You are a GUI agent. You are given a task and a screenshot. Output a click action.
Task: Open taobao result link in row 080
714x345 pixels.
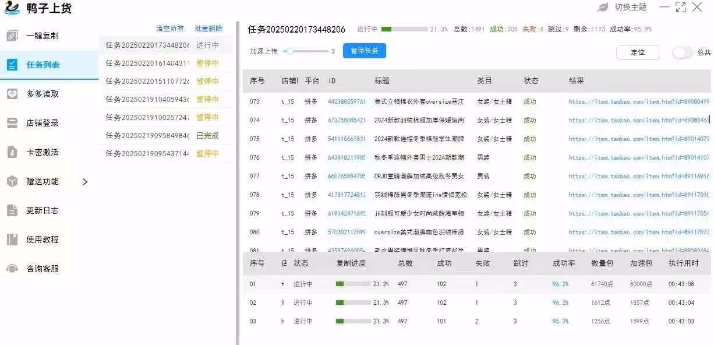pyautogui.click(x=639, y=233)
